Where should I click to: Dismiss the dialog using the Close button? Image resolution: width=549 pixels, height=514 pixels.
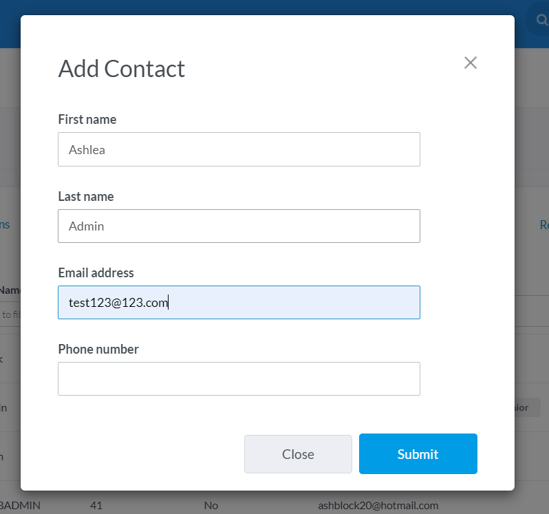298,454
